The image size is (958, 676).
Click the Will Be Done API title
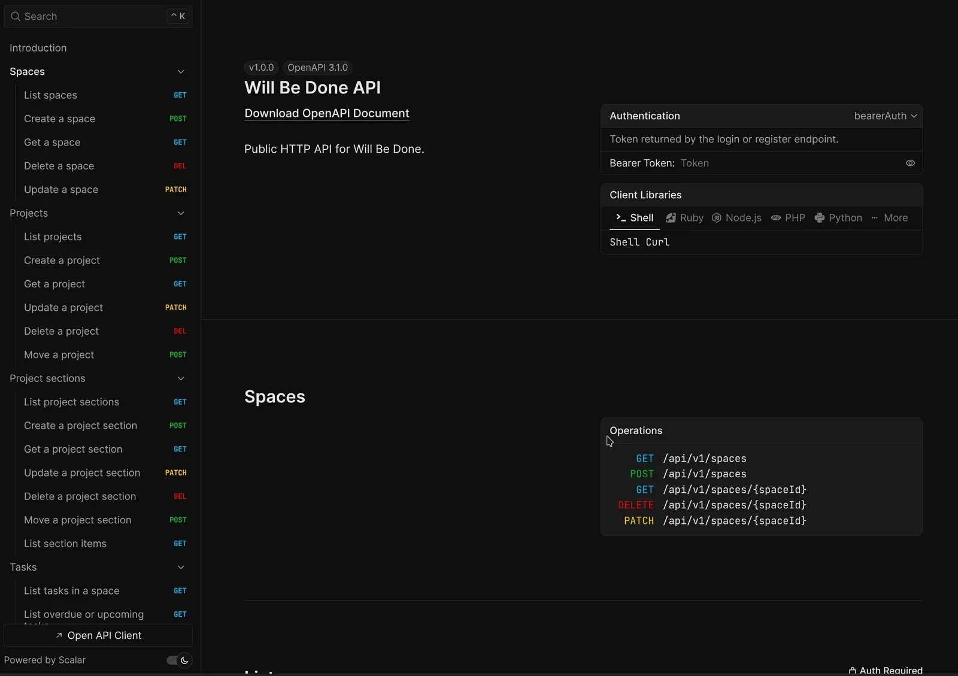click(313, 87)
